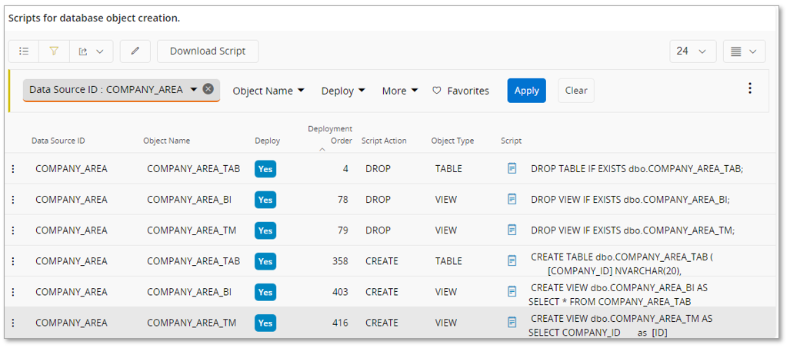
Task: Toggle Deploy Yes on order 78 row
Action: tap(265, 200)
